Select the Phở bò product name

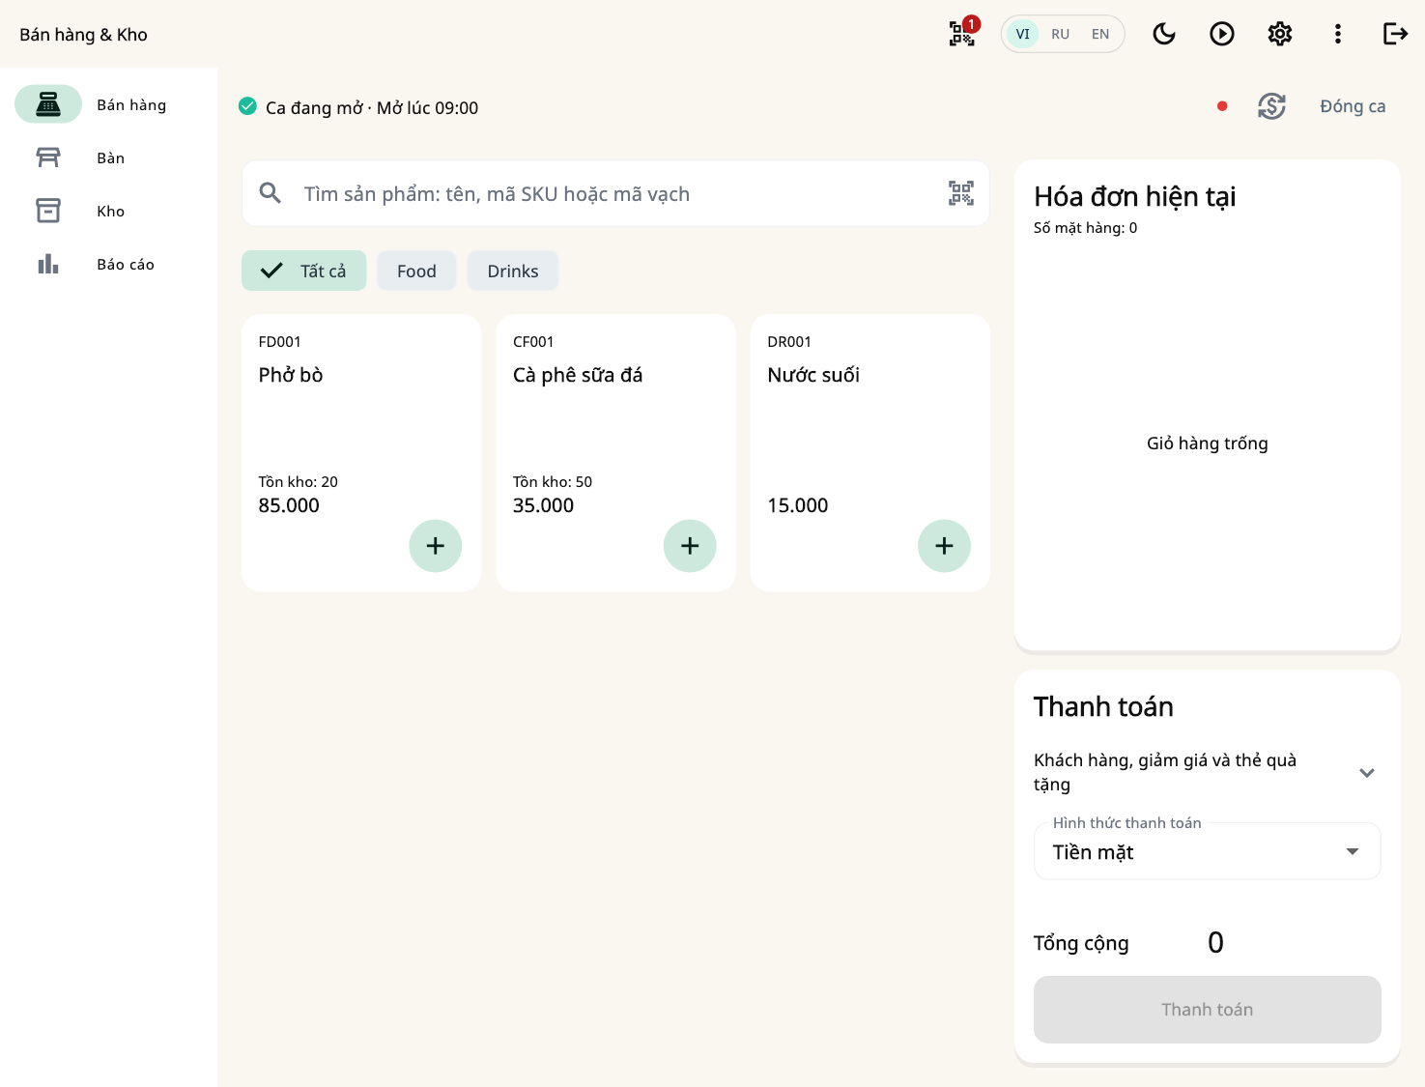pyautogui.click(x=291, y=375)
